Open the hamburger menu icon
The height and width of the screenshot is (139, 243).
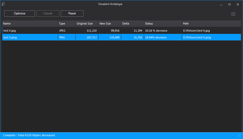point(233,14)
